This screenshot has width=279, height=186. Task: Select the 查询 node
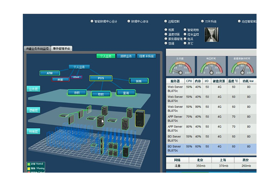(x=126, y=93)
